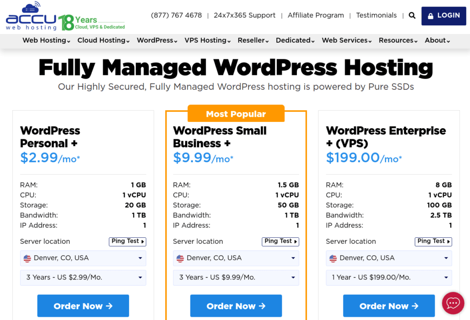The width and height of the screenshot is (470, 320).
Task: Open the Testimonials link
Action: click(x=376, y=15)
